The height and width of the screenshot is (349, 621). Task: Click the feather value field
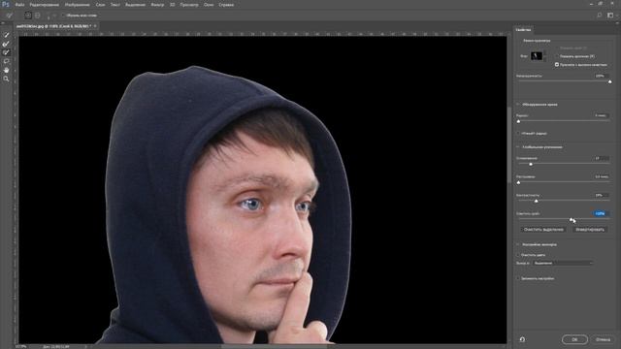pos(602,176)
